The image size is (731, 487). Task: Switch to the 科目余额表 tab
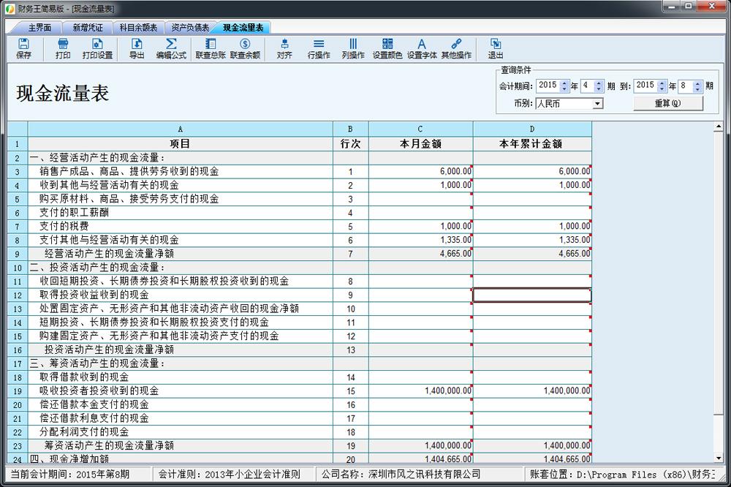coord(138,28)
